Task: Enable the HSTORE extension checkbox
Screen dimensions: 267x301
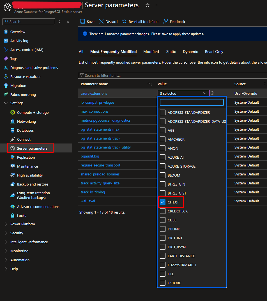Action: pyautogui.click(x=163, y=283)
